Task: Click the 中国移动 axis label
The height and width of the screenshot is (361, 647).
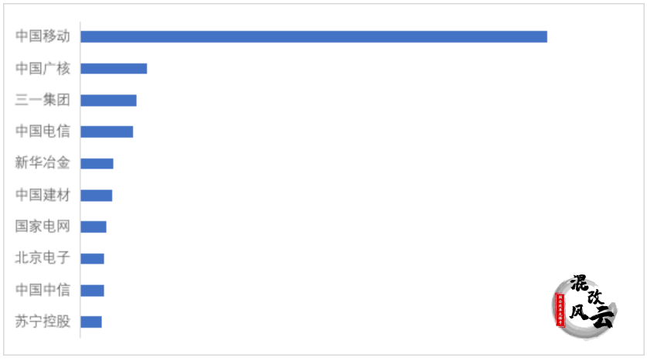Action: pos(43,36)
